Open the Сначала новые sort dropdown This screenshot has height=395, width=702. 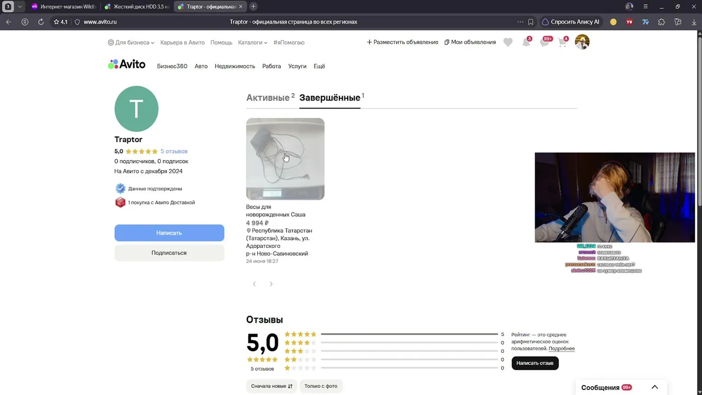coord(271,386)
